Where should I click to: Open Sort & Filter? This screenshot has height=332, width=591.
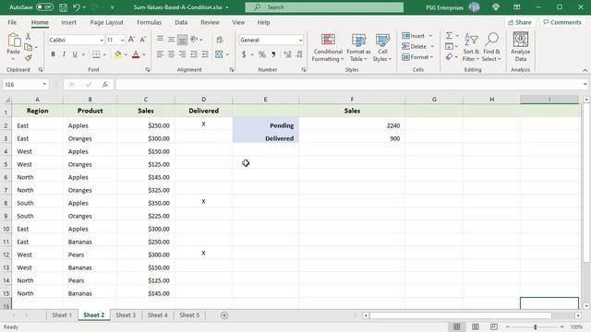pos(471,48)
